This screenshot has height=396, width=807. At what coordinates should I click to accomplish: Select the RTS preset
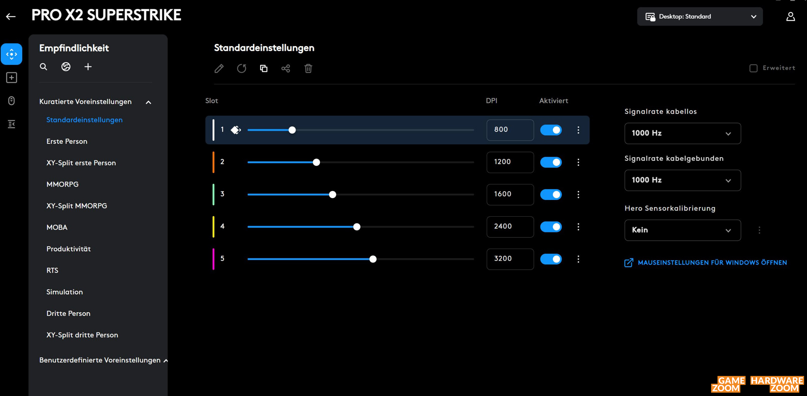pos(52,270)
